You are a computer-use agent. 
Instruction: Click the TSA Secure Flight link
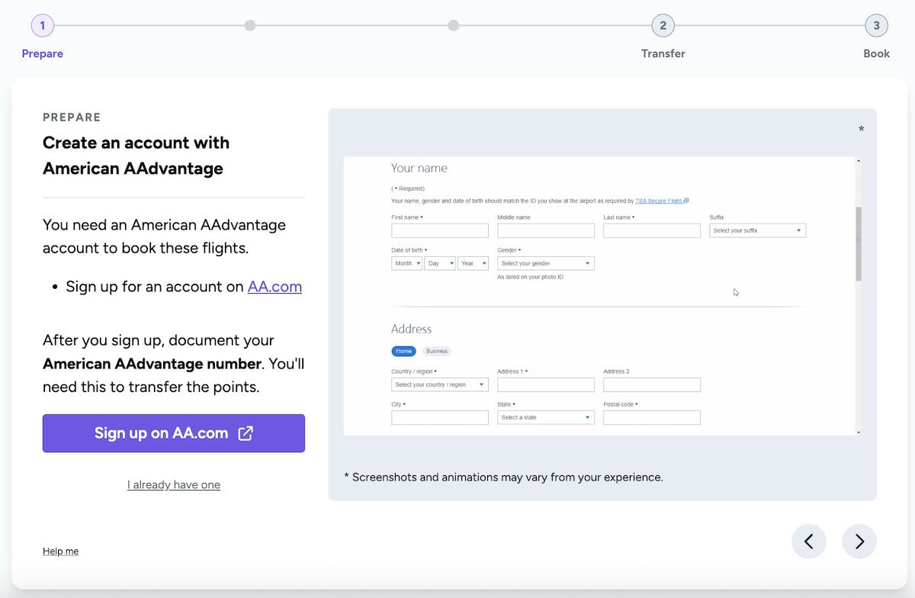[661, 201]
